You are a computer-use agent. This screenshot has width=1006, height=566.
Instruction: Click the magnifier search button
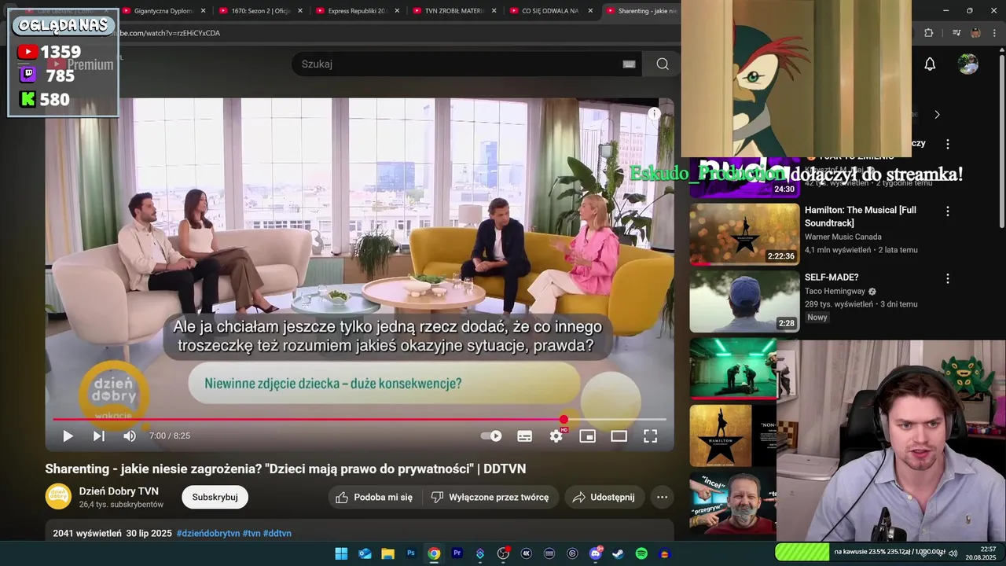[x=663, y=64]
